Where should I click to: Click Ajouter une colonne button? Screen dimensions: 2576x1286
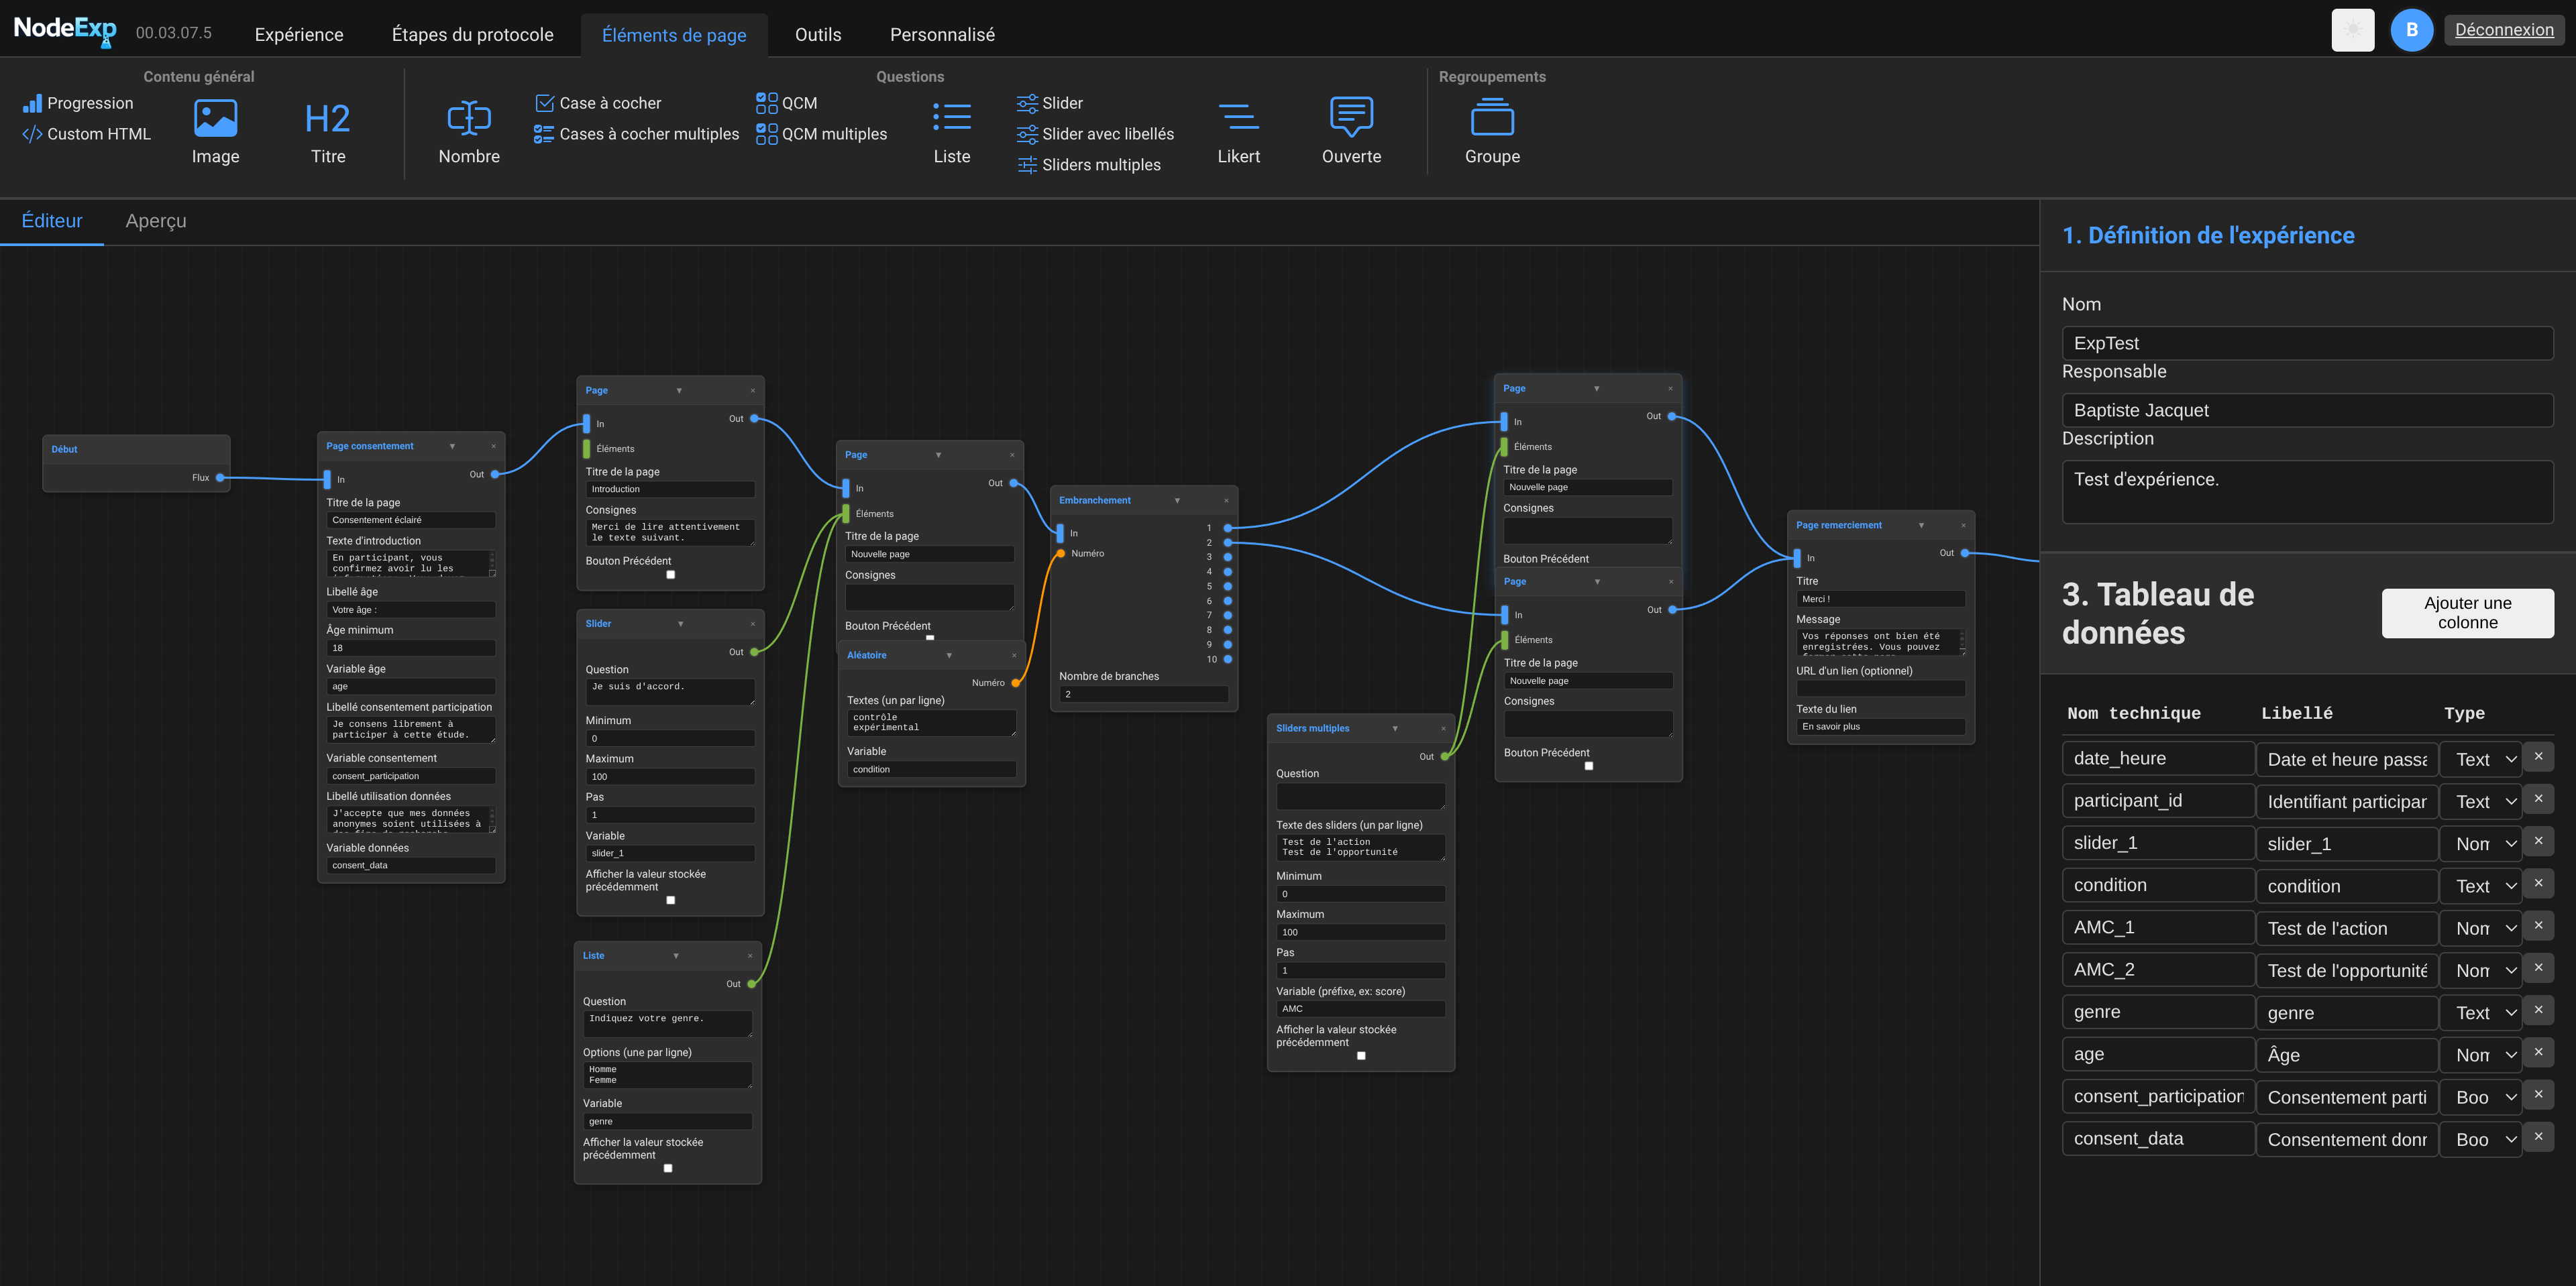[2467, 613]
